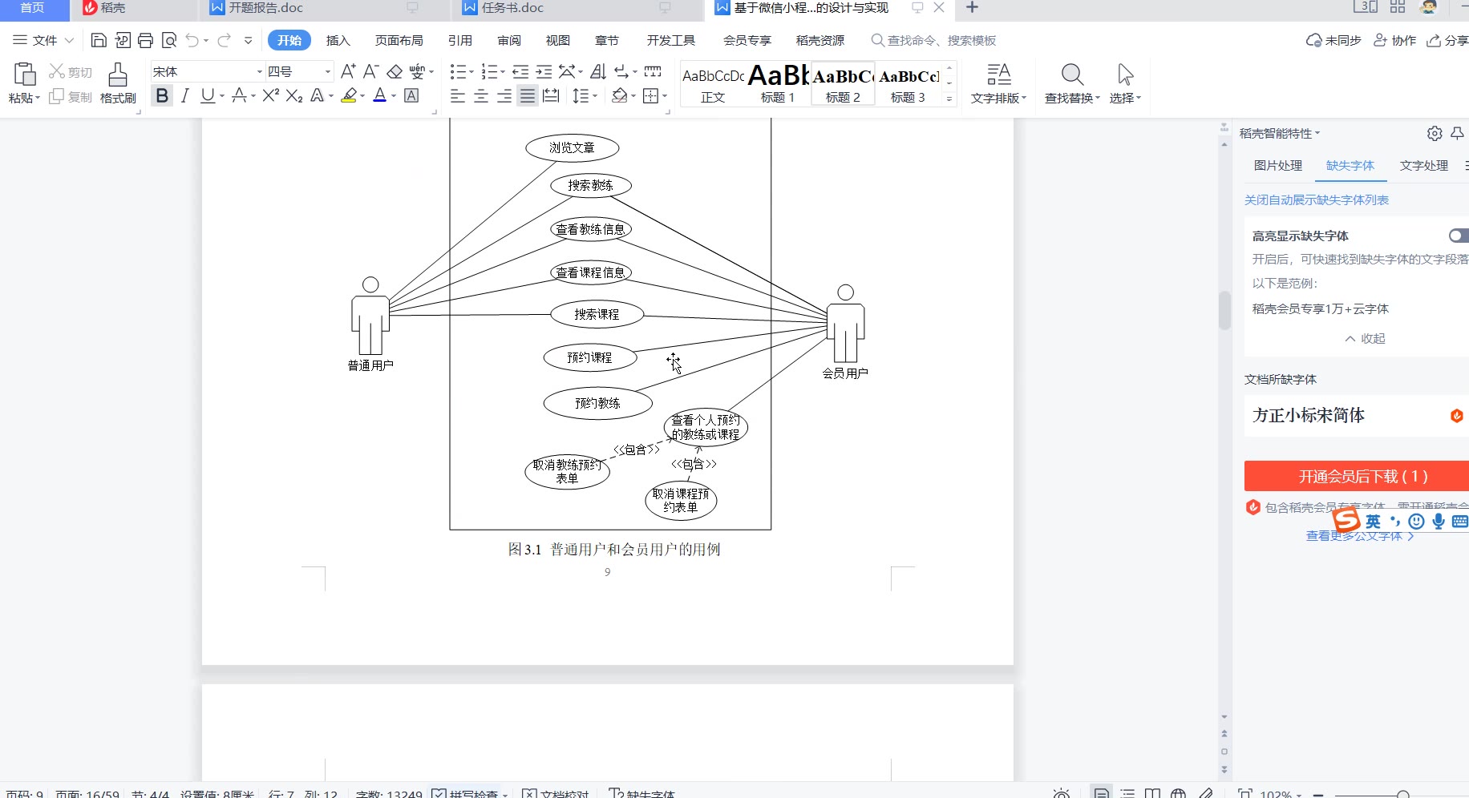The height and width of the screenshot is (798, 1469).
Task: Toggle bold formatting
Action: click(162, 96)
